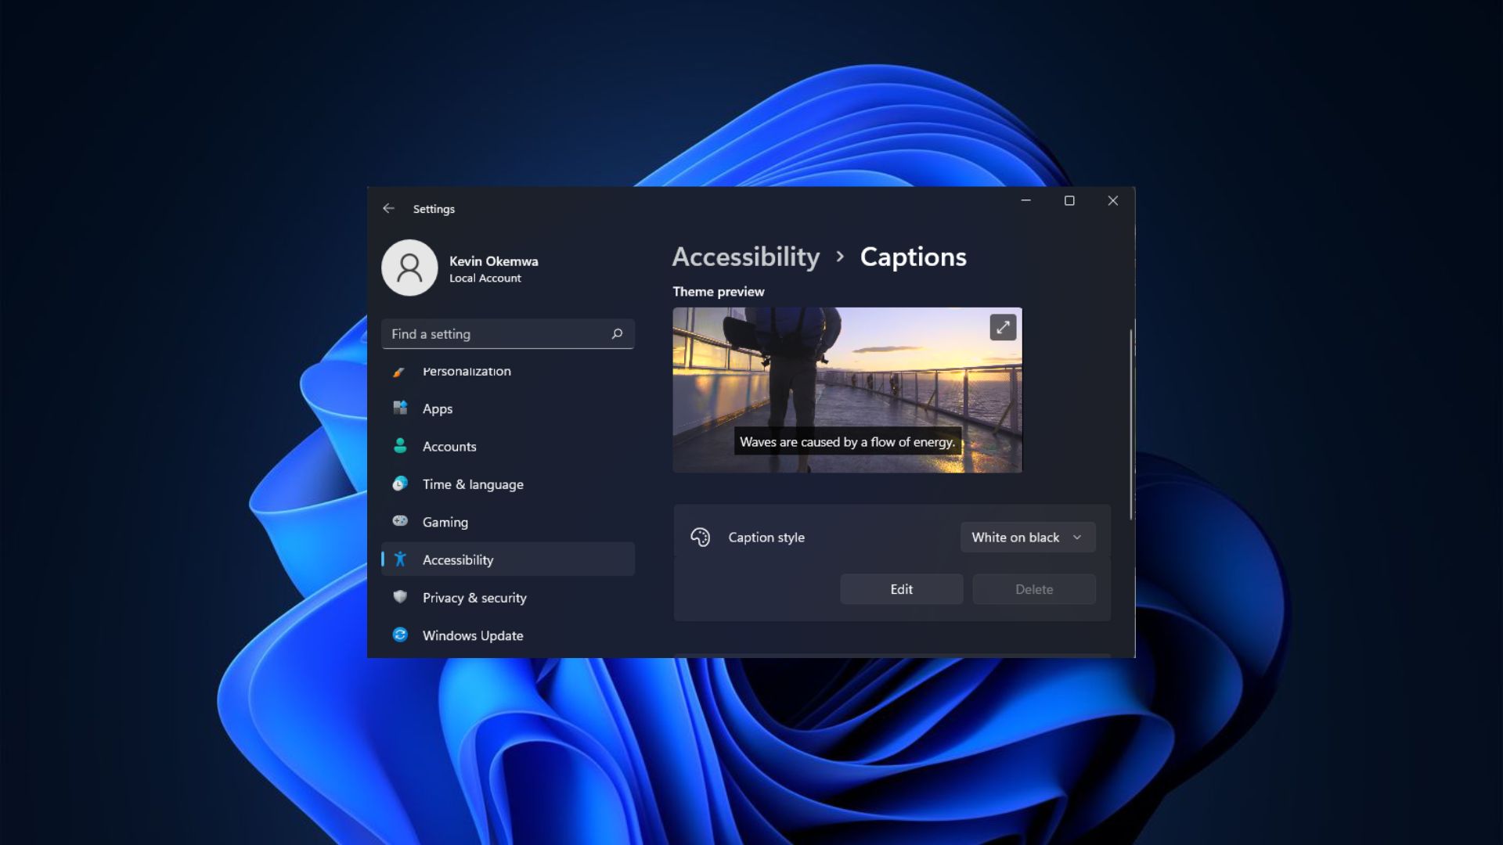Viewport: 1503px width, 845px height.
Task: Click the Find a setting search field
Action: pos(506,333)
